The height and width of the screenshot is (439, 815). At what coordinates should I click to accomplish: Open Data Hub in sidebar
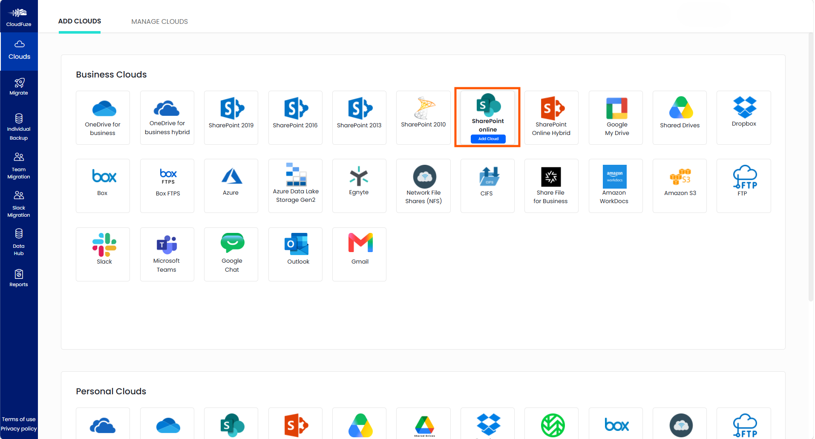19,243
